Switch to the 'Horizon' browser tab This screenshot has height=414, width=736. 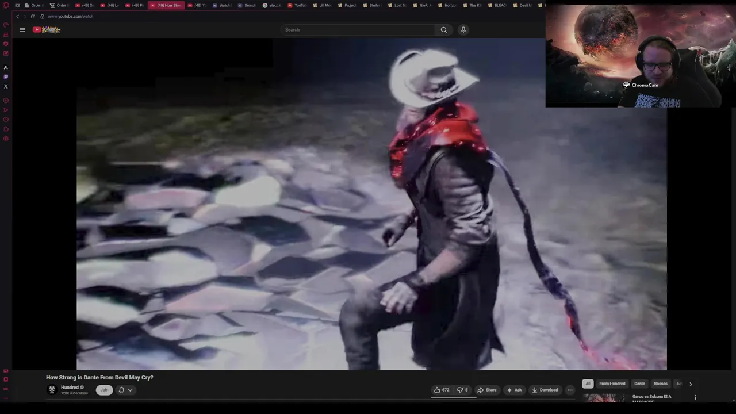click(447, 5)
